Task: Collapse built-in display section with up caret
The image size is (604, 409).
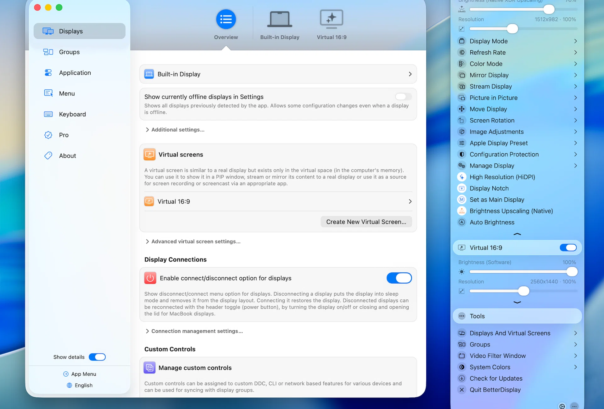Action: (x=517, y=234)
